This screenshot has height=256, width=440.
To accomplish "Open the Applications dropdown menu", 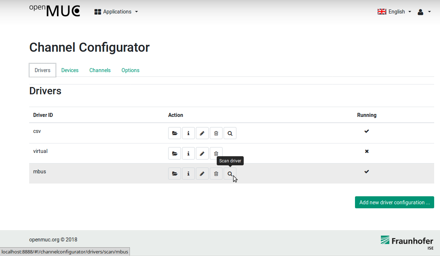I will (116, 12).
